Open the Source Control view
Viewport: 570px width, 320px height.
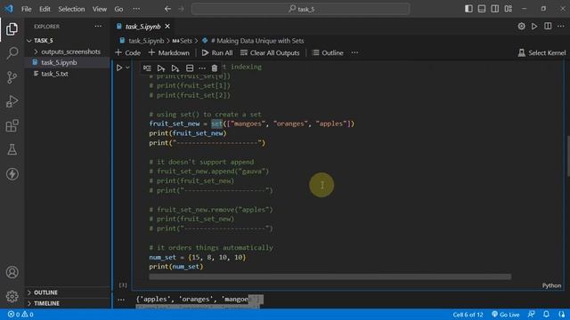tap(12, 77)
